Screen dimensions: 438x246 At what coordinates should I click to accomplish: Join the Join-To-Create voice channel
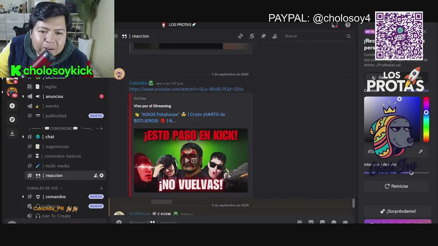65,216
